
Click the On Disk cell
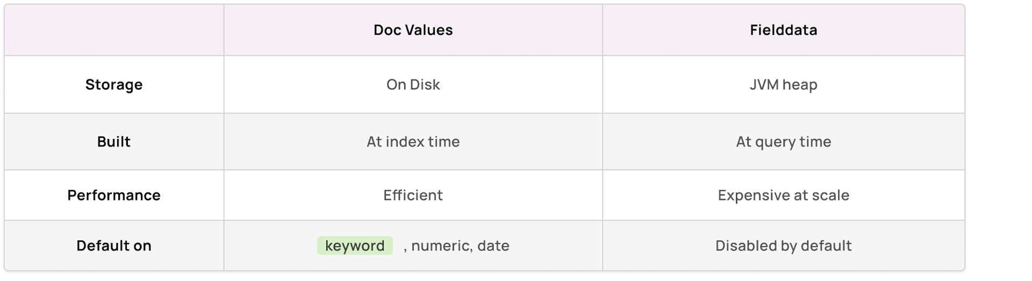413,85
